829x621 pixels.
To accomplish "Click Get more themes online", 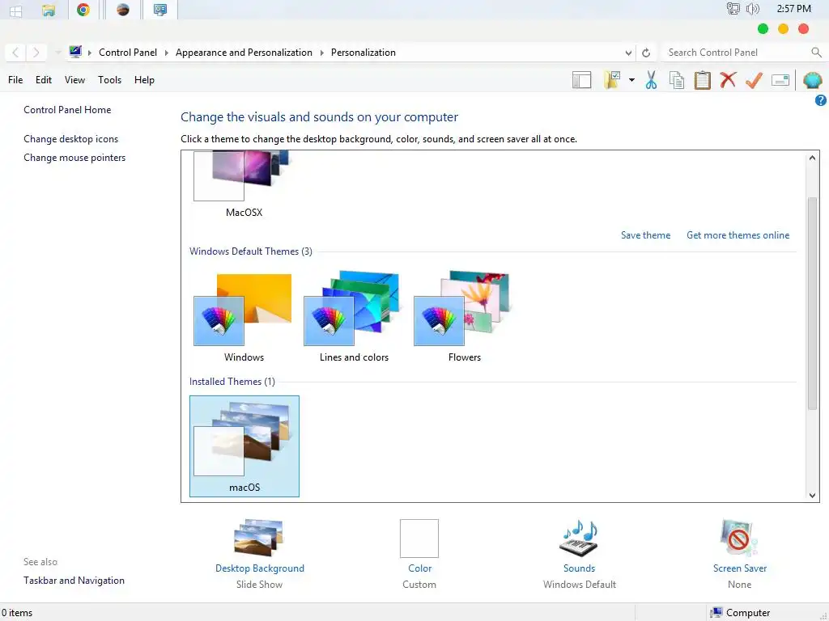I will pyautogui.click(x=738, y=235).
